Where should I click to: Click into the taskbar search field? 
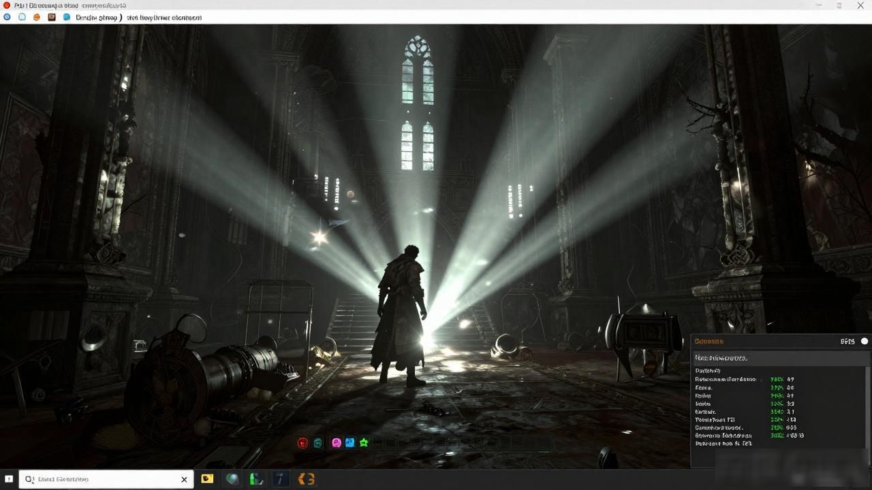[x=102, y=479]
